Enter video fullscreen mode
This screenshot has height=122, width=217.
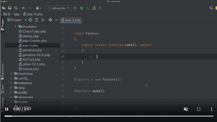(199, 109)
